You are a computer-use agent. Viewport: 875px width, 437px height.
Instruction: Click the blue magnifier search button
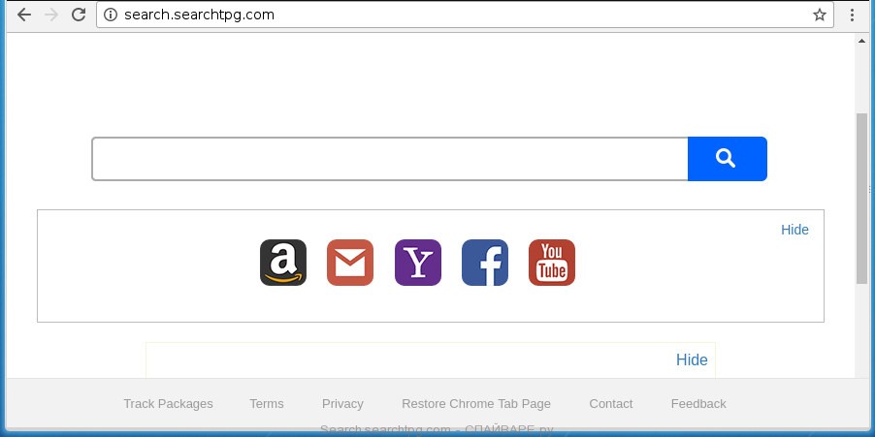[x=728, y=159]
